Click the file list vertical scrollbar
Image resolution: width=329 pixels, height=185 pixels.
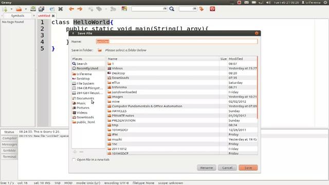point(257,88)
